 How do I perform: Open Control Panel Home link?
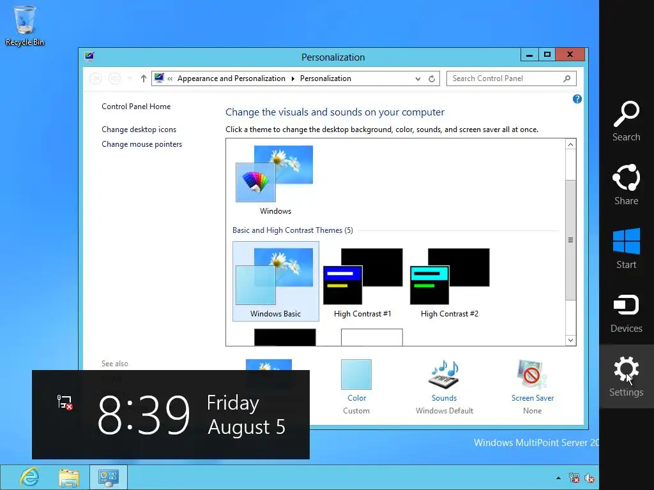pyautogui.click(x=136, y=107)
